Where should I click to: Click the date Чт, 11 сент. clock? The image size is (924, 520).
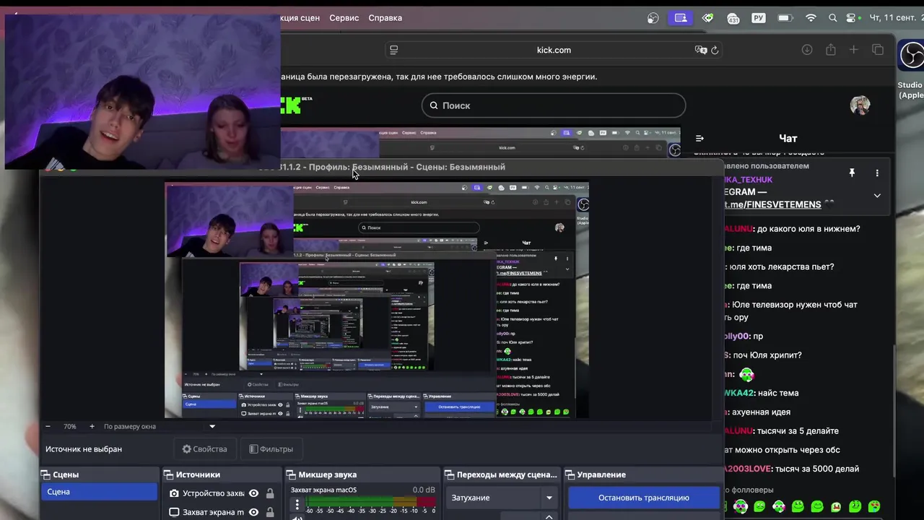[x=896, y=18]
